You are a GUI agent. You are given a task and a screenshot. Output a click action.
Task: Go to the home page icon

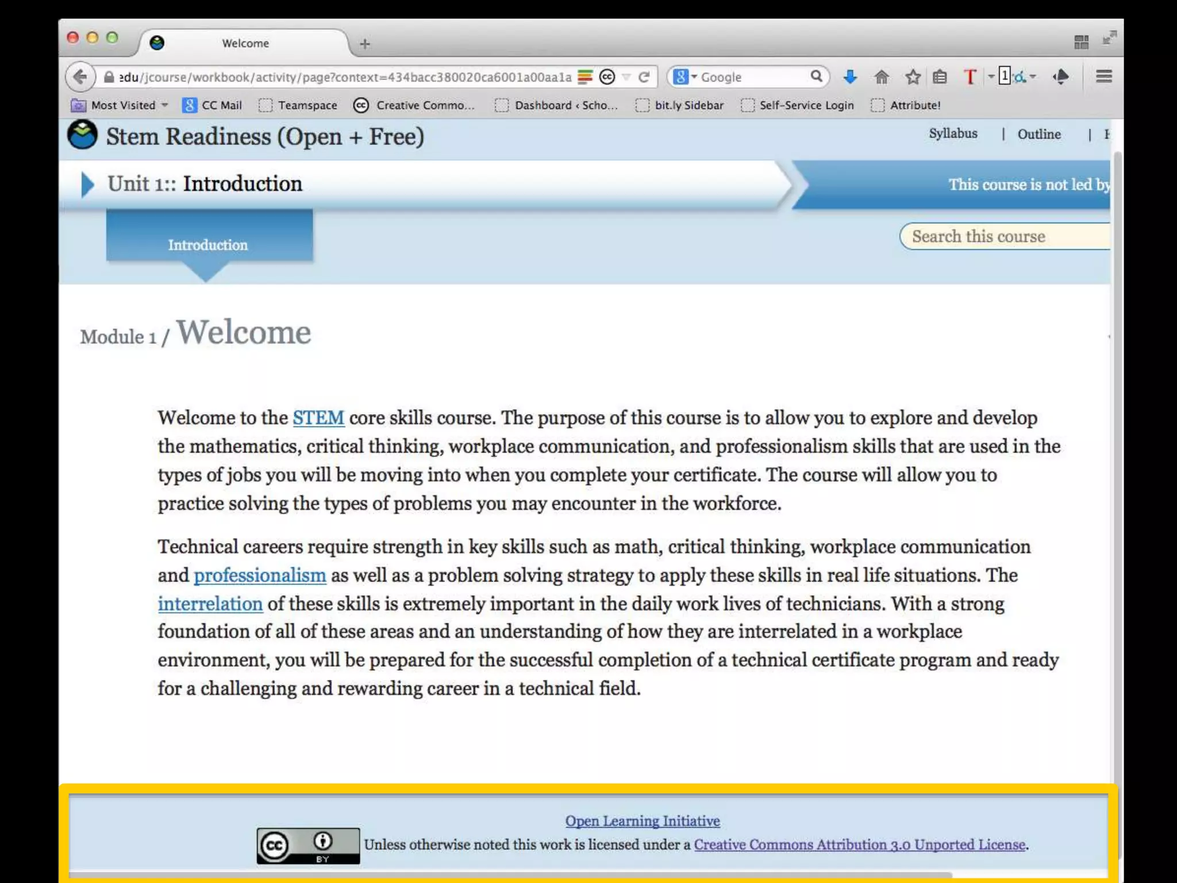[x=882, y=76]
